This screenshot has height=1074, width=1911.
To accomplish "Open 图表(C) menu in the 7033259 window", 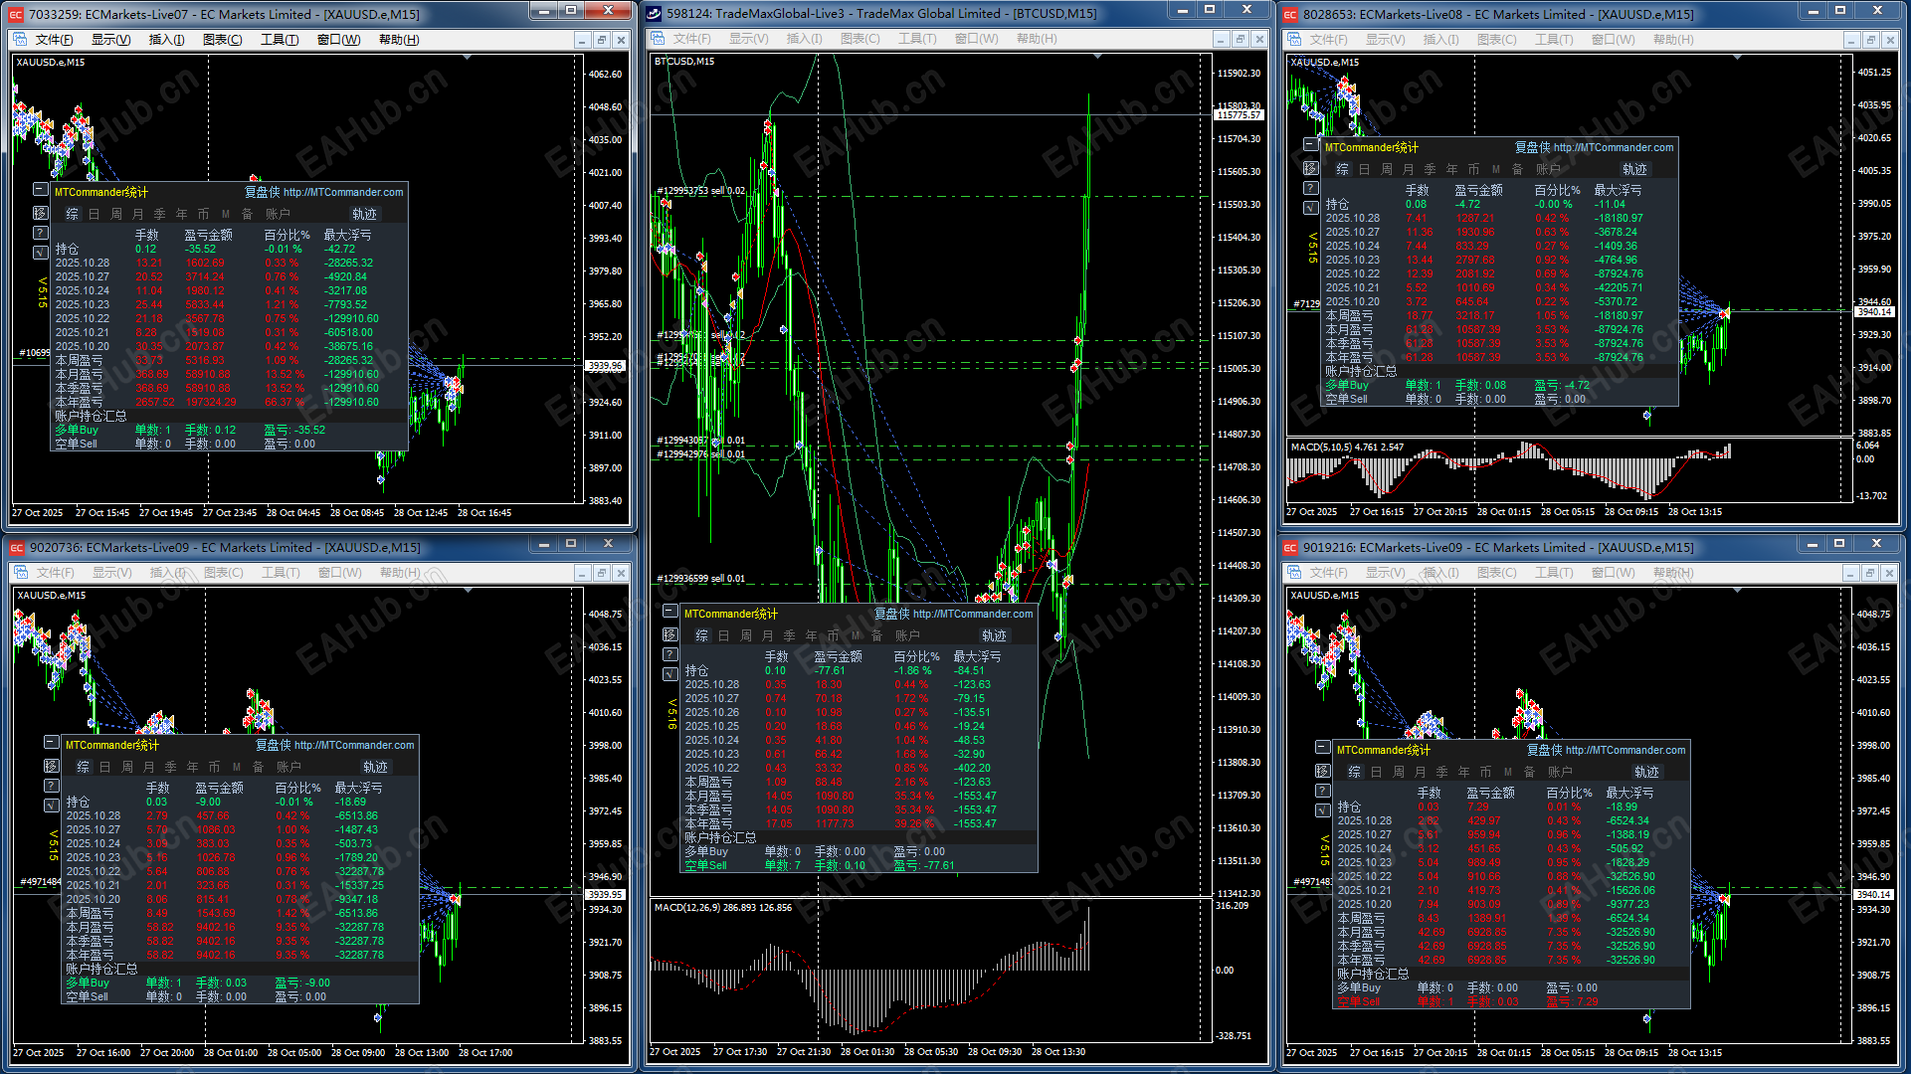I will tap(222, 40).
